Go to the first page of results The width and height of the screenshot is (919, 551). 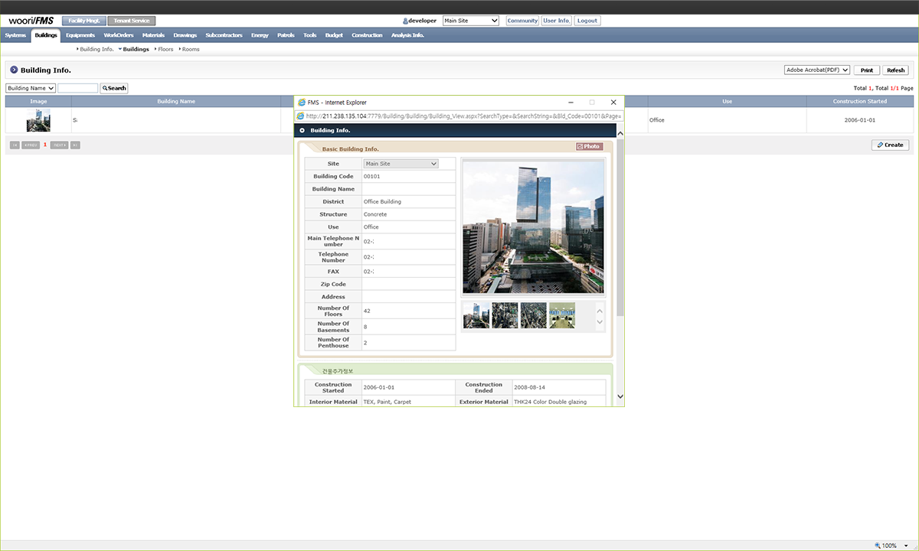pos(15,145)
